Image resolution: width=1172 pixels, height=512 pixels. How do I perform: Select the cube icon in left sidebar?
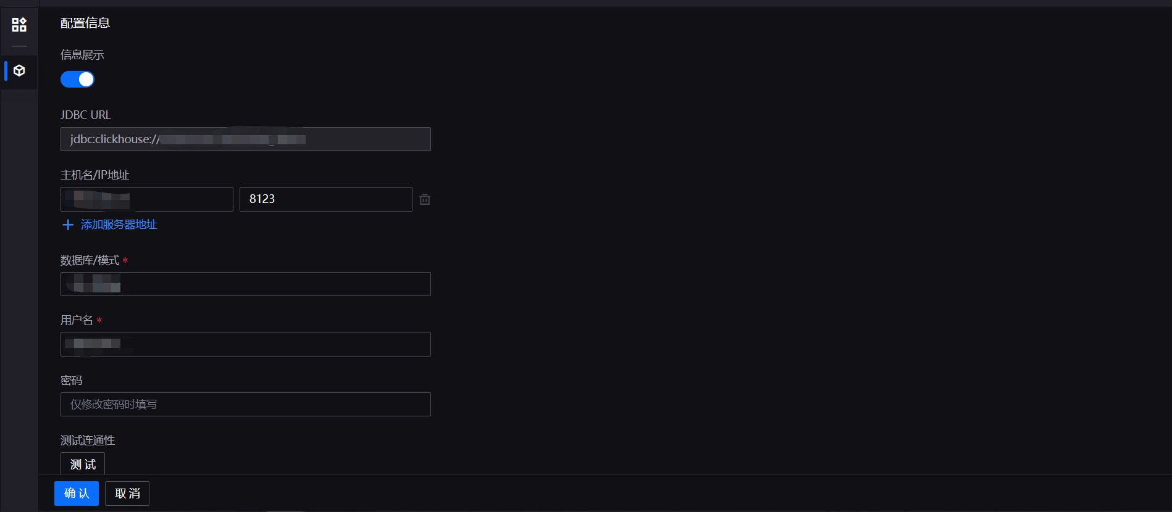point(19,71)
